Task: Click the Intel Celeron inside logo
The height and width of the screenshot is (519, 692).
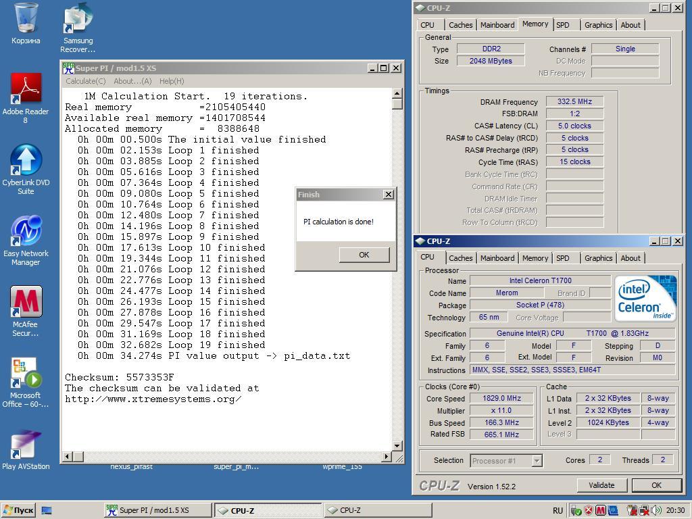Action: (x=645, y=297)
